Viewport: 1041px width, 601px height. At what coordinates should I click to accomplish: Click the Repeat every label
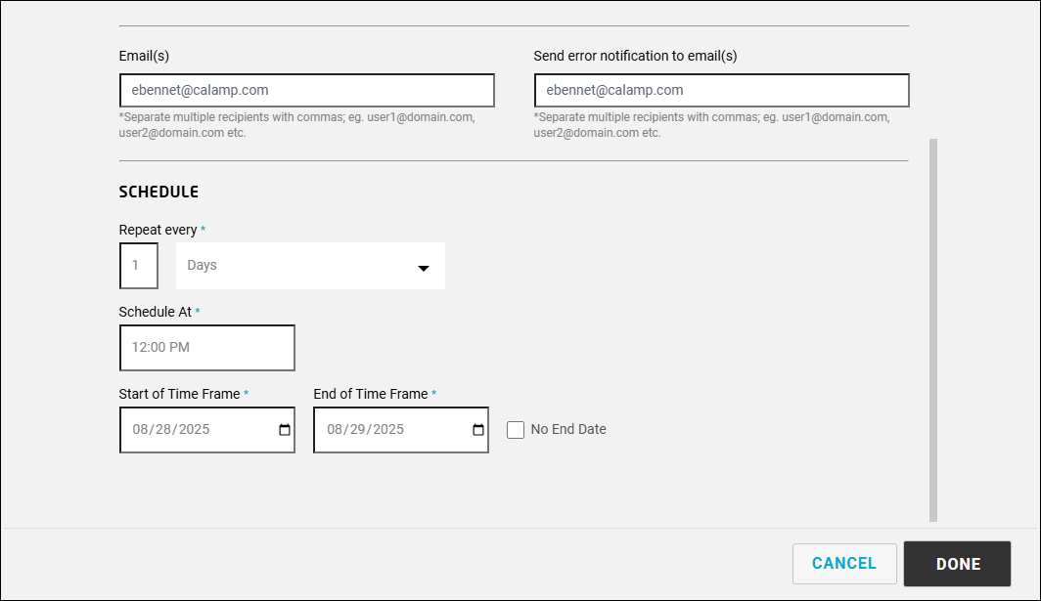click(158, 230)
